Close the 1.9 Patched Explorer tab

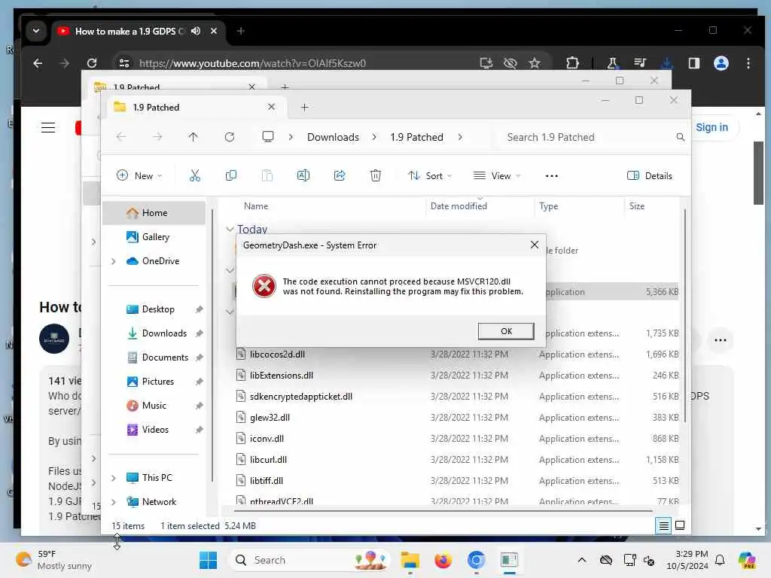click(271, 107)
